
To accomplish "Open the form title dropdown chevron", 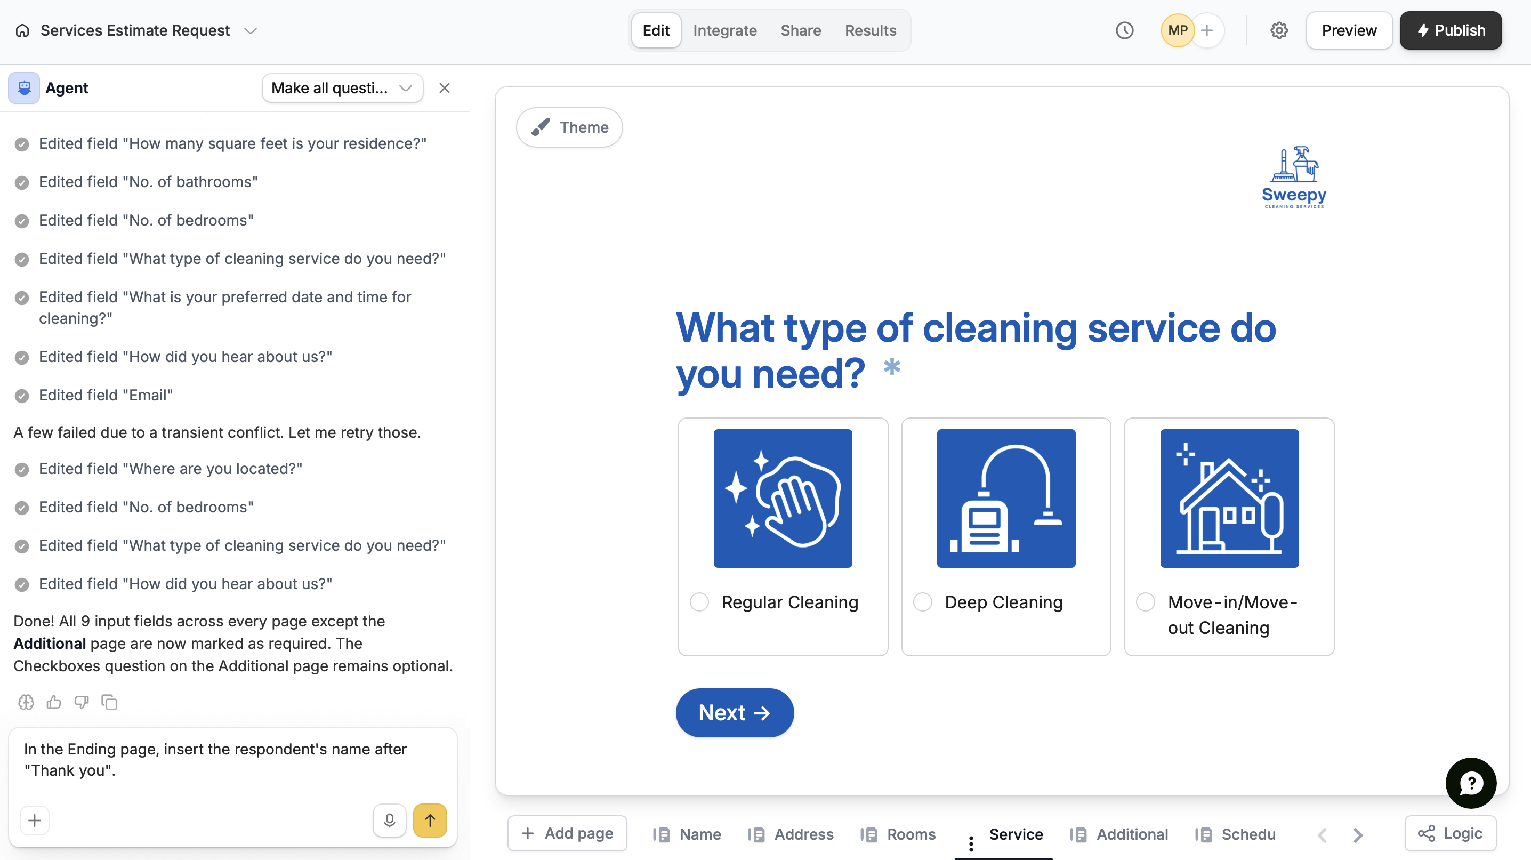I will pos(251,30).
